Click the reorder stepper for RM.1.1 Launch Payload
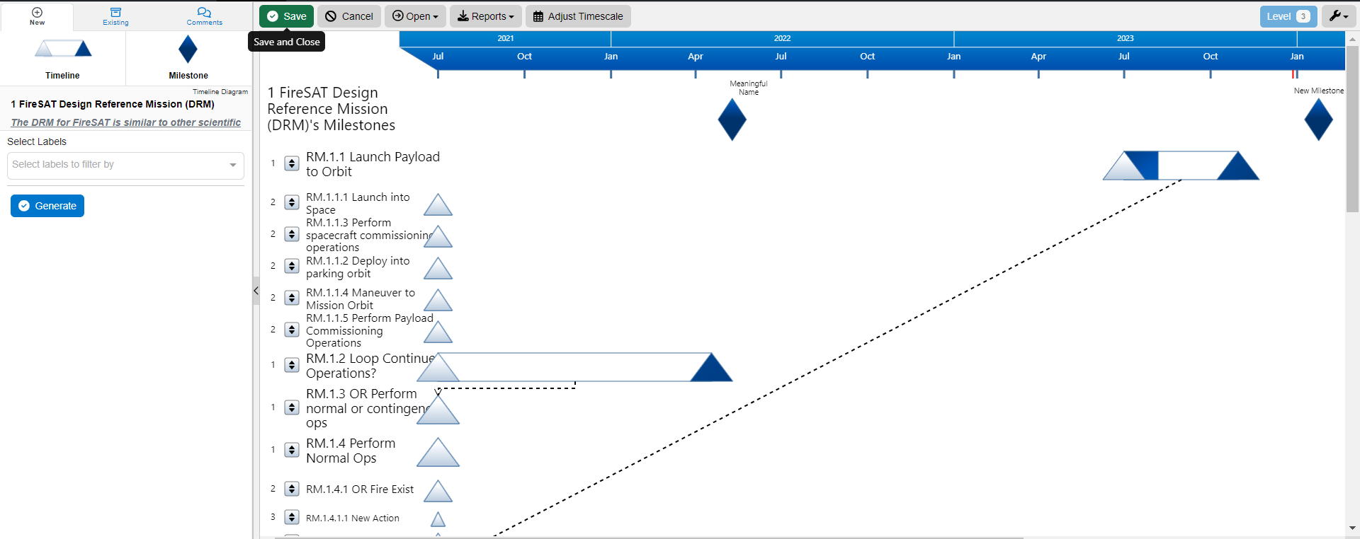 (292, 163)
